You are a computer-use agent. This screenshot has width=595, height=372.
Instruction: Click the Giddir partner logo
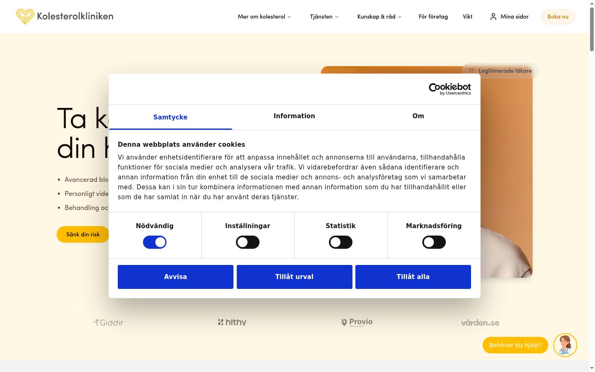pos(108,322)
